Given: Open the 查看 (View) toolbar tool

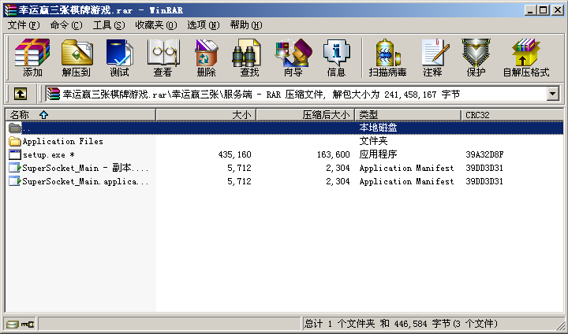Looking at the screenshot, I should point(163,58).
